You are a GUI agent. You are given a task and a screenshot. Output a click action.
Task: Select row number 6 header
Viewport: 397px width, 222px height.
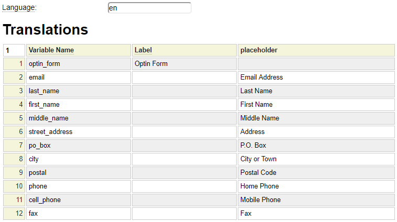click(x=14, y=132)
